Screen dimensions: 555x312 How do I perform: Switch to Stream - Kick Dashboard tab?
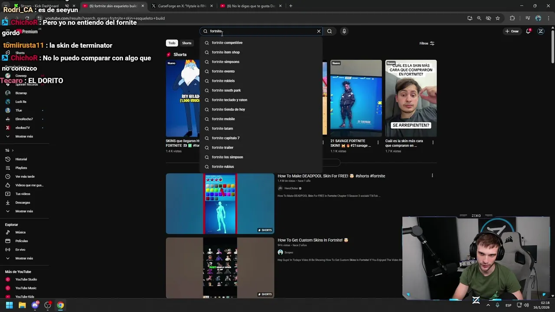tap(40, 6)
